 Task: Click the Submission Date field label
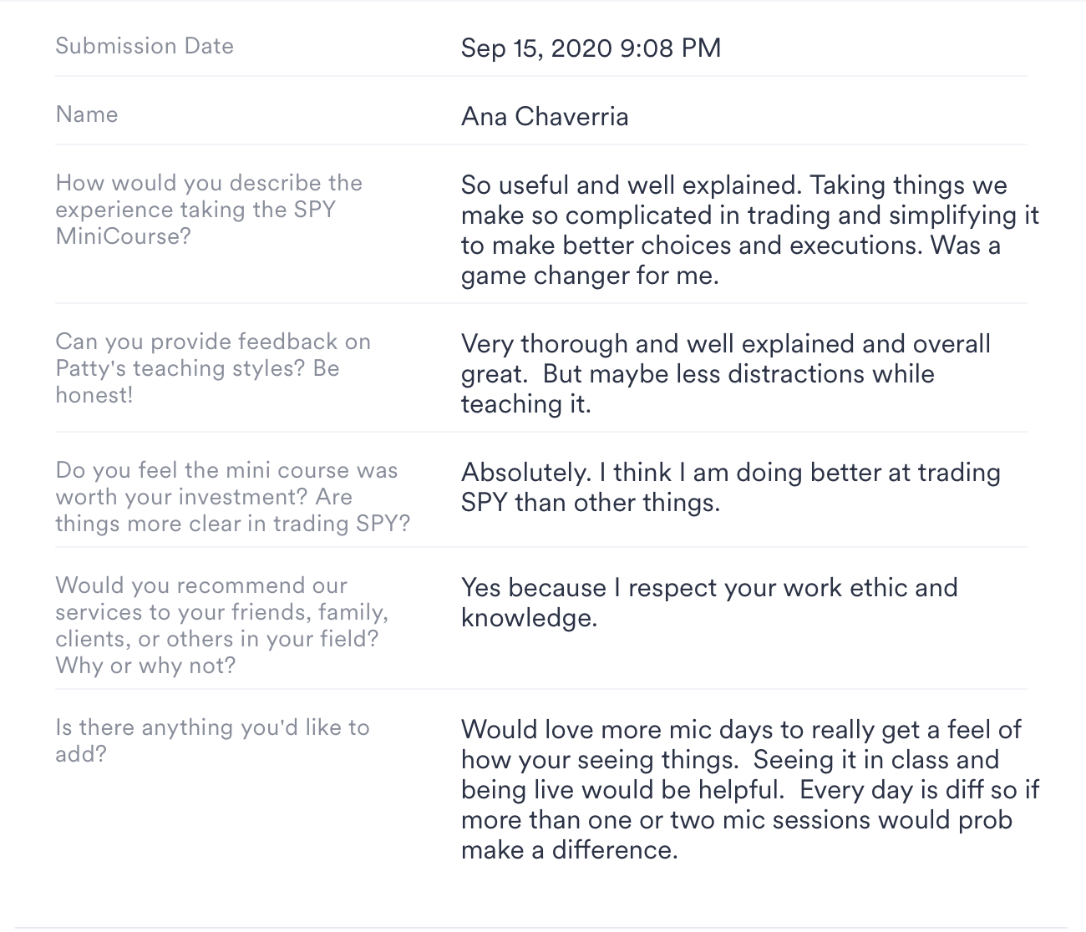click(145, 46)
